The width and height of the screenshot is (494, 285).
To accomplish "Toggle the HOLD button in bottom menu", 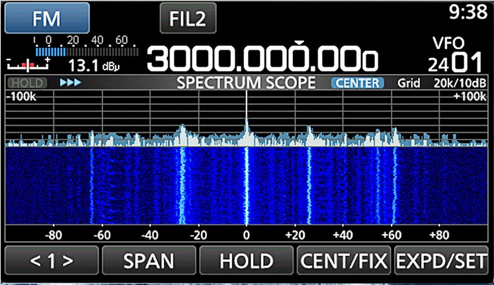I will click(x=246, y=261).
